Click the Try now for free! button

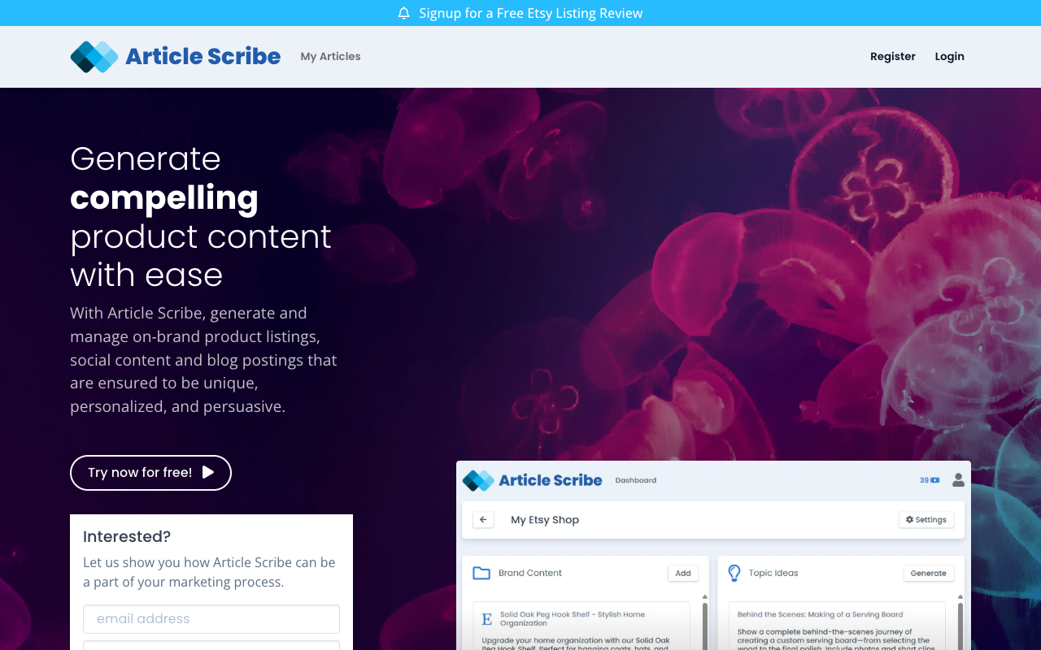[x=150, y=473]
